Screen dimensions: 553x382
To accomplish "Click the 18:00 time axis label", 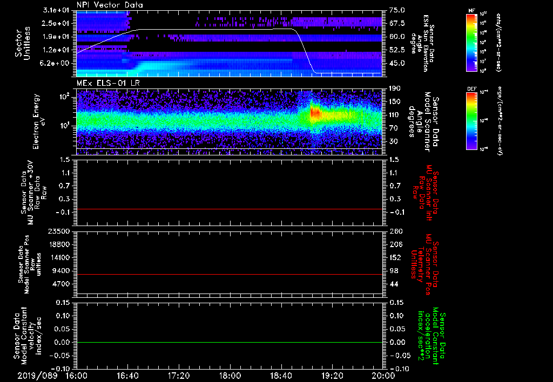I will click(x=230, y=376).
